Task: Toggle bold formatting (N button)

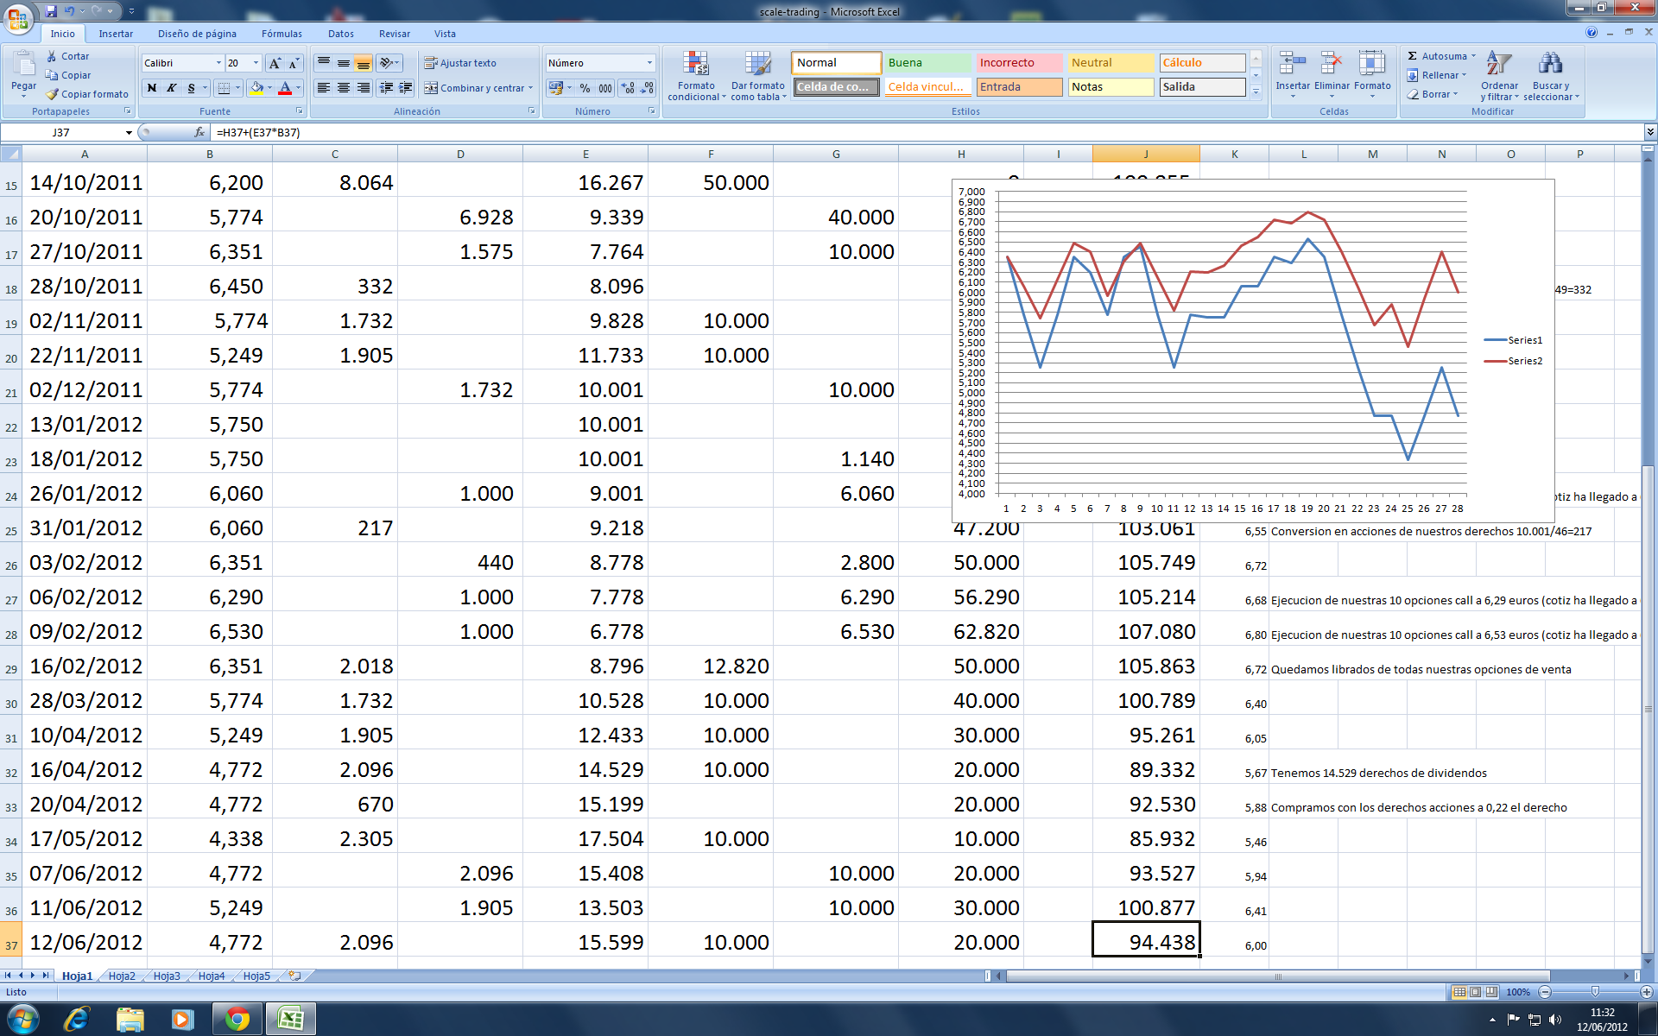Action: (152, 88)
